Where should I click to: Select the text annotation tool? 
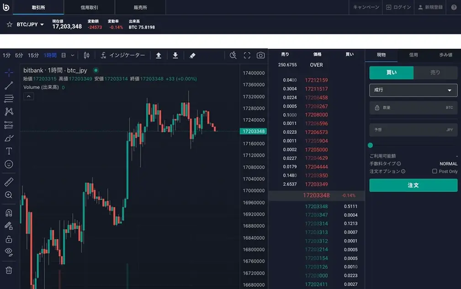[9, 151]
